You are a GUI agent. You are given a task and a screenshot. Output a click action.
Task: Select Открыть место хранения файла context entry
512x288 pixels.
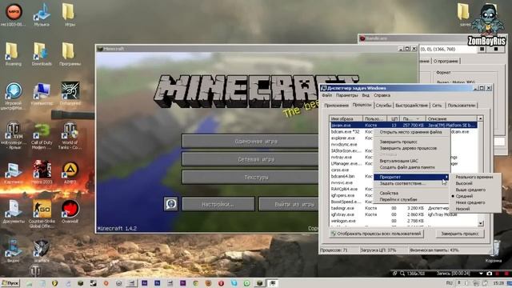pyautogui.click(x=410, y=132)
